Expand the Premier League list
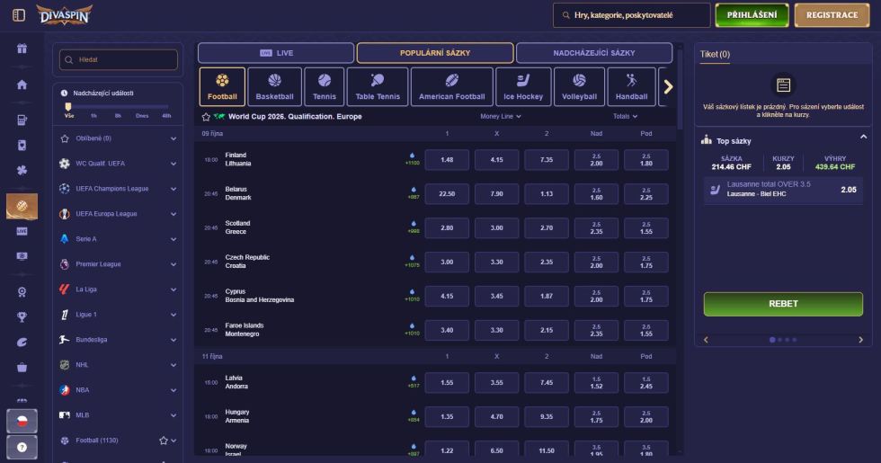Image resolution: width=881 pixels, height=463 pixels. point(173,264)
